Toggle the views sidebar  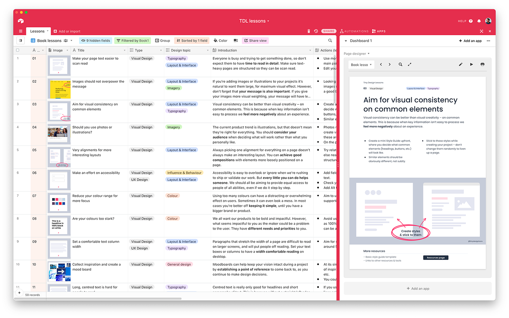(21, 41)
